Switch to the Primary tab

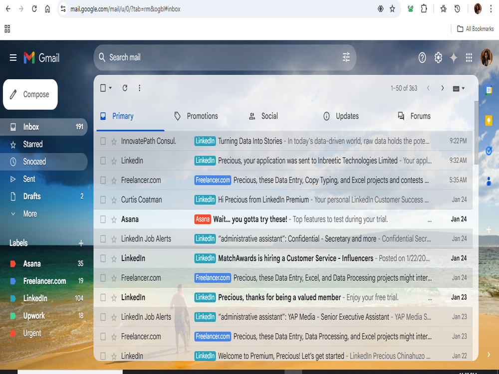coord(130,116)
